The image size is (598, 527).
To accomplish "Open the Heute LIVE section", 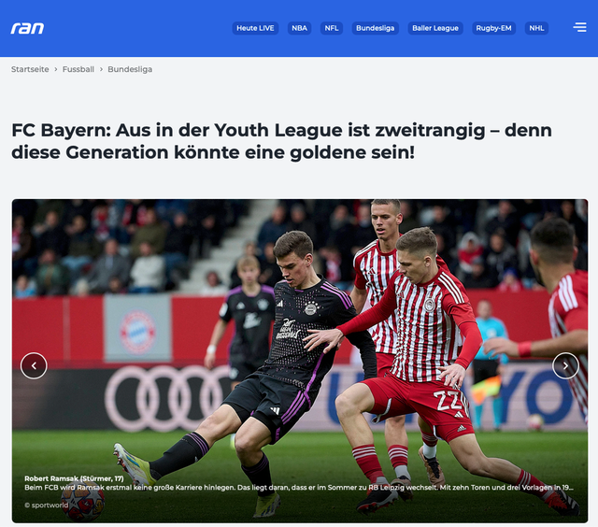I will click(255, 28).
